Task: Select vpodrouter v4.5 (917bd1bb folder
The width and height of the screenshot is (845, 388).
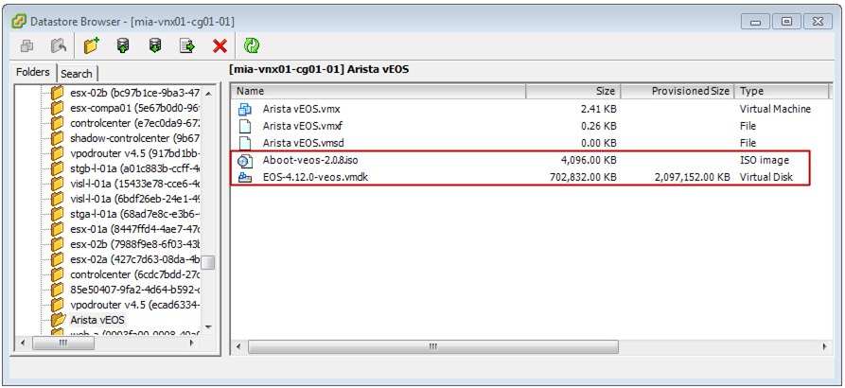Action: (x=135, y=153)
